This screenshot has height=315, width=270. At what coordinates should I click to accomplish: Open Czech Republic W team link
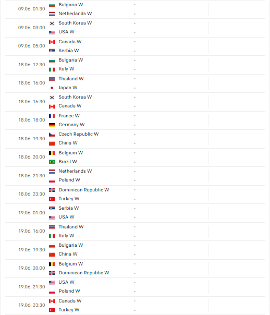[79, 134]
